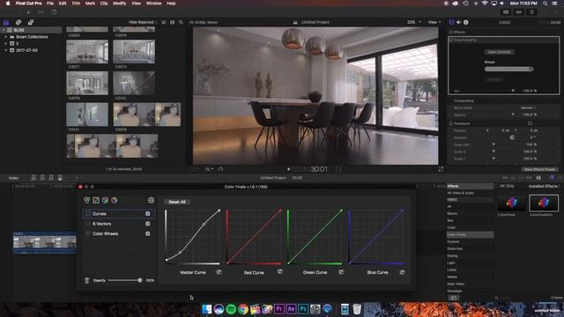Launch After Effects from the Dock
Screen dimensions: 564x317
click(292, 309)
